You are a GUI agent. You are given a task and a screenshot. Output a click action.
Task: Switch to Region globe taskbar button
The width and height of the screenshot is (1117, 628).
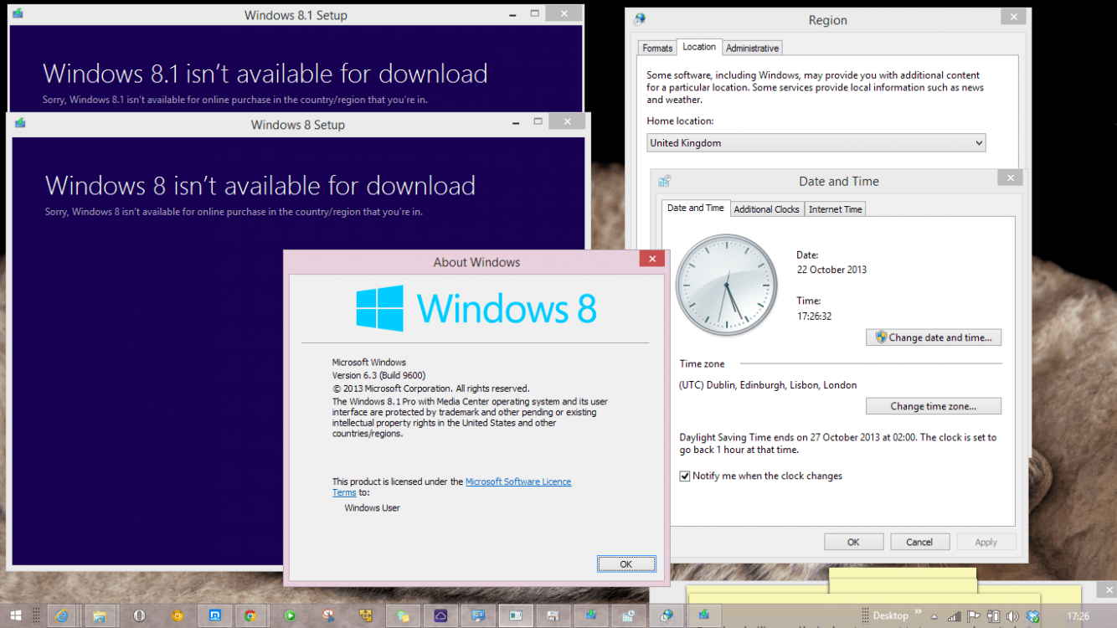coord(667,615)
